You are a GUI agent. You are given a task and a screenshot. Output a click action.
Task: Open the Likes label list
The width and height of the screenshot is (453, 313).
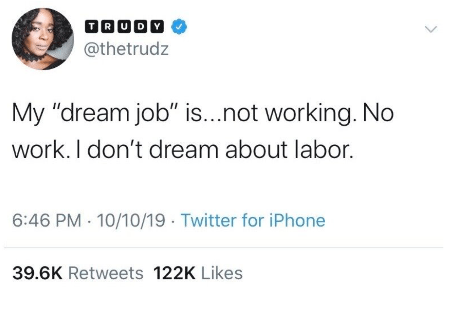click(x=222, y=273)
